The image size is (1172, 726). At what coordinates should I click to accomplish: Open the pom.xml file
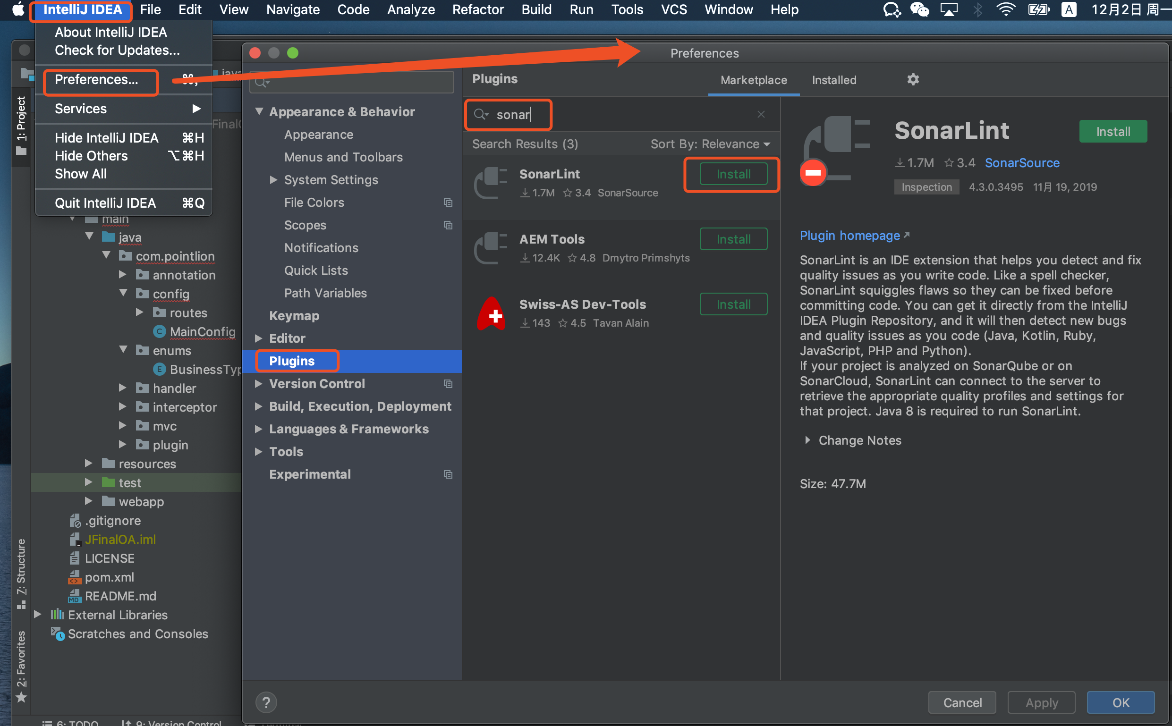[x=109, y=577]
